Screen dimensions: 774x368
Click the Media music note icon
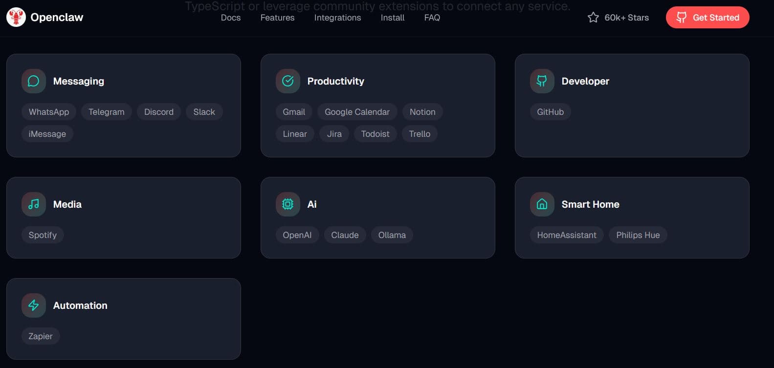(34, 204)
